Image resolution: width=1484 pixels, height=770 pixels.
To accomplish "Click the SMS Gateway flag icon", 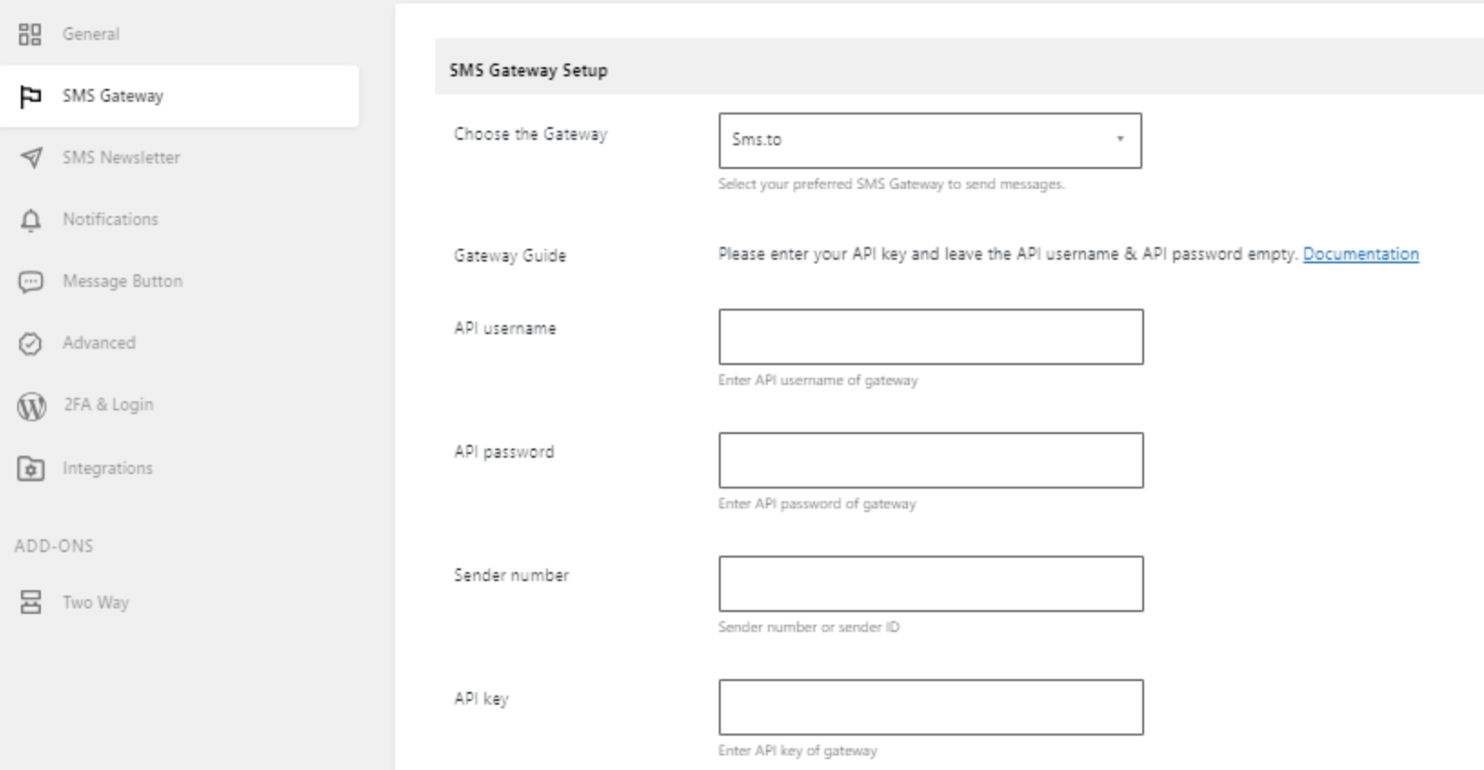I will tap(30, 95).
